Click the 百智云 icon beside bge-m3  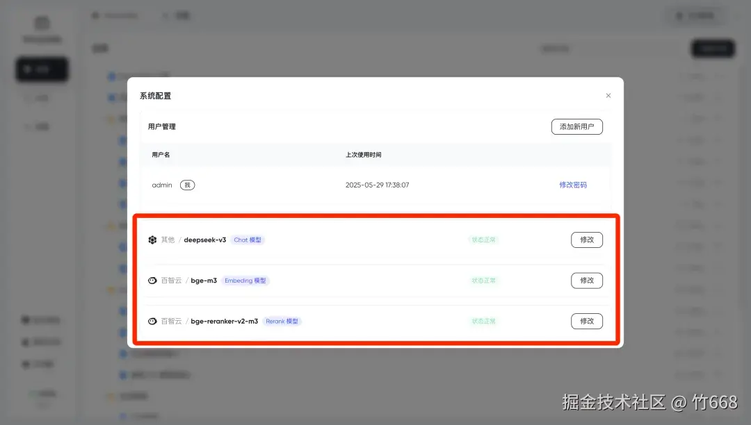tap(152, 281)
